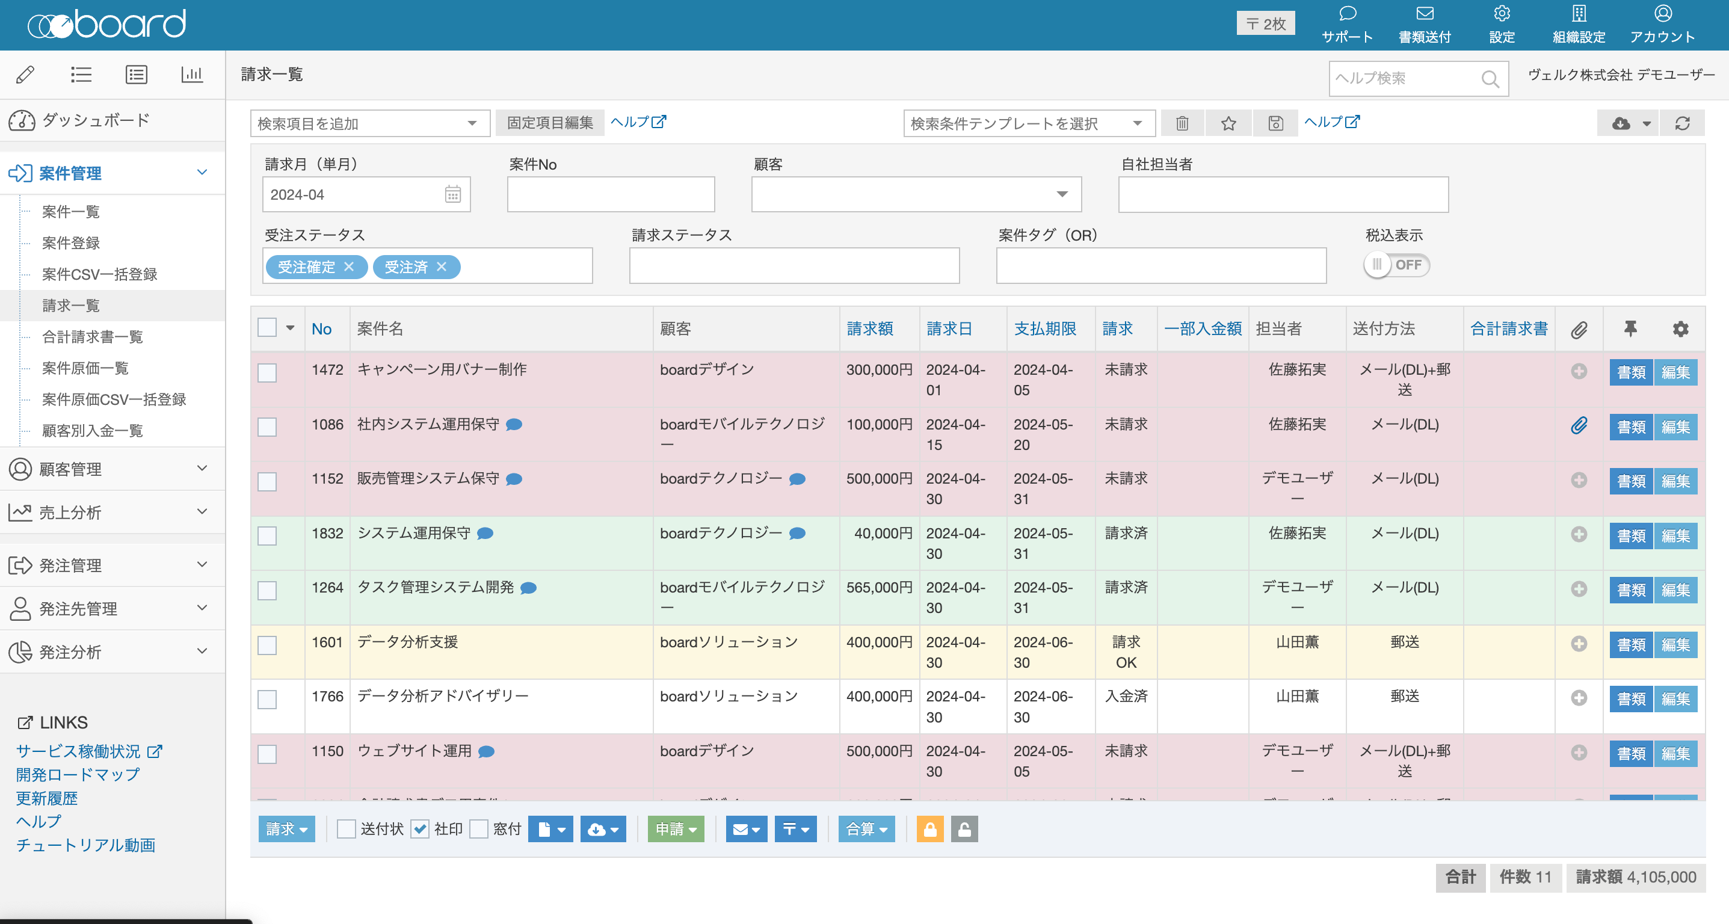Open the 請求 action dropdown
Viewport: 1729px width, 924px height.
pos(286,830)
